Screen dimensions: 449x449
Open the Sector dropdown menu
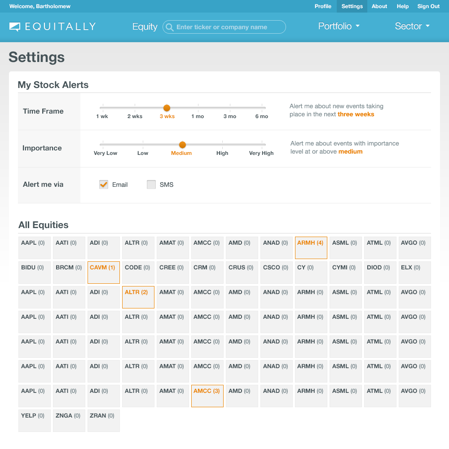[x=412, y=26]
